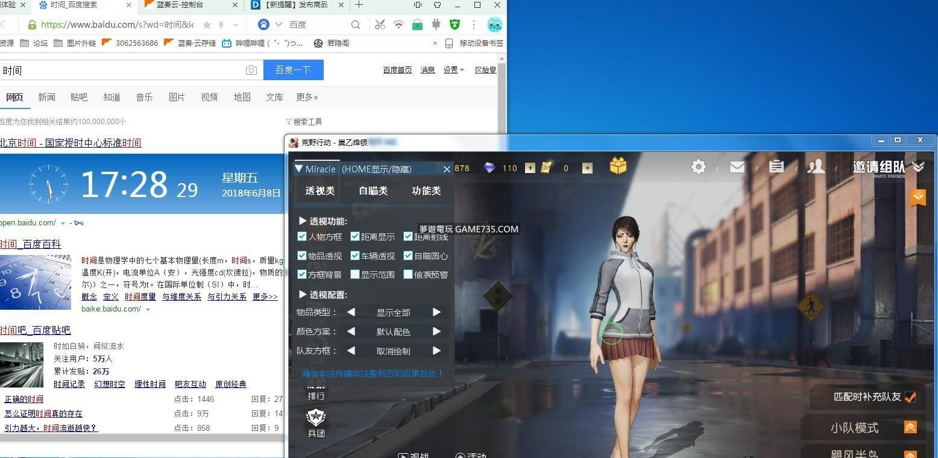Click the green lock extension icon
The width and height of the screenshot is (938, 458).
(417, 25)
